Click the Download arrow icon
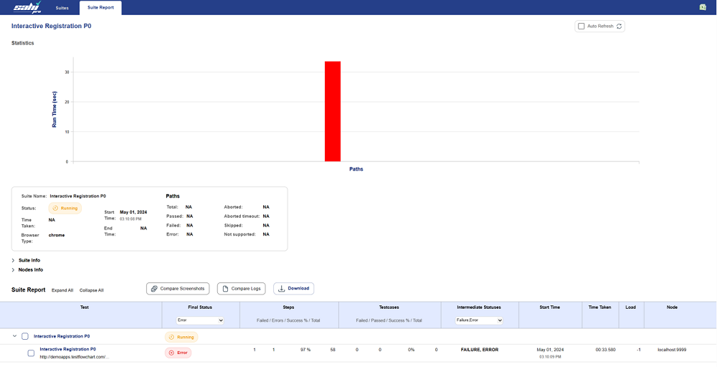 pos(281,288)
